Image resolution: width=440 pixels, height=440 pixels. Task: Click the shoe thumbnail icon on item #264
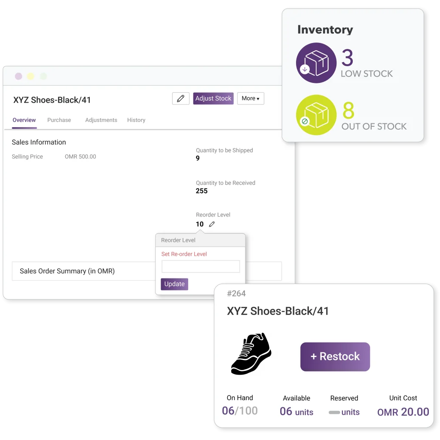(x=251, y=354)
